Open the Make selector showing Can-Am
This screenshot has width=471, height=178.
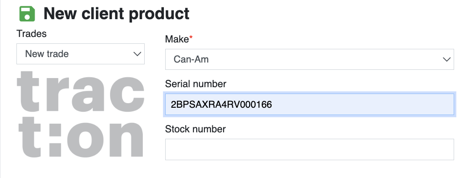309,59
